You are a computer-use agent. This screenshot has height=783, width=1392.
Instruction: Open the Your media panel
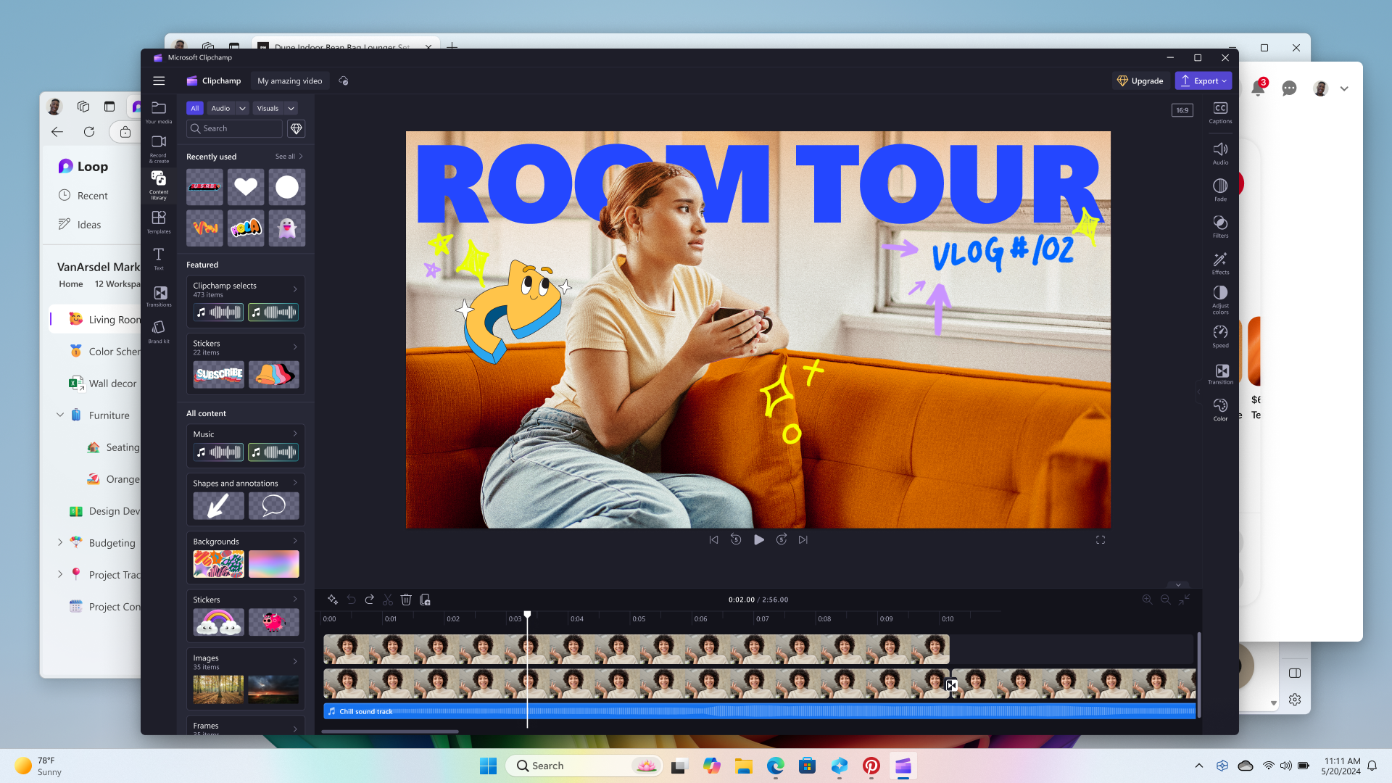[x=159, y=112]
